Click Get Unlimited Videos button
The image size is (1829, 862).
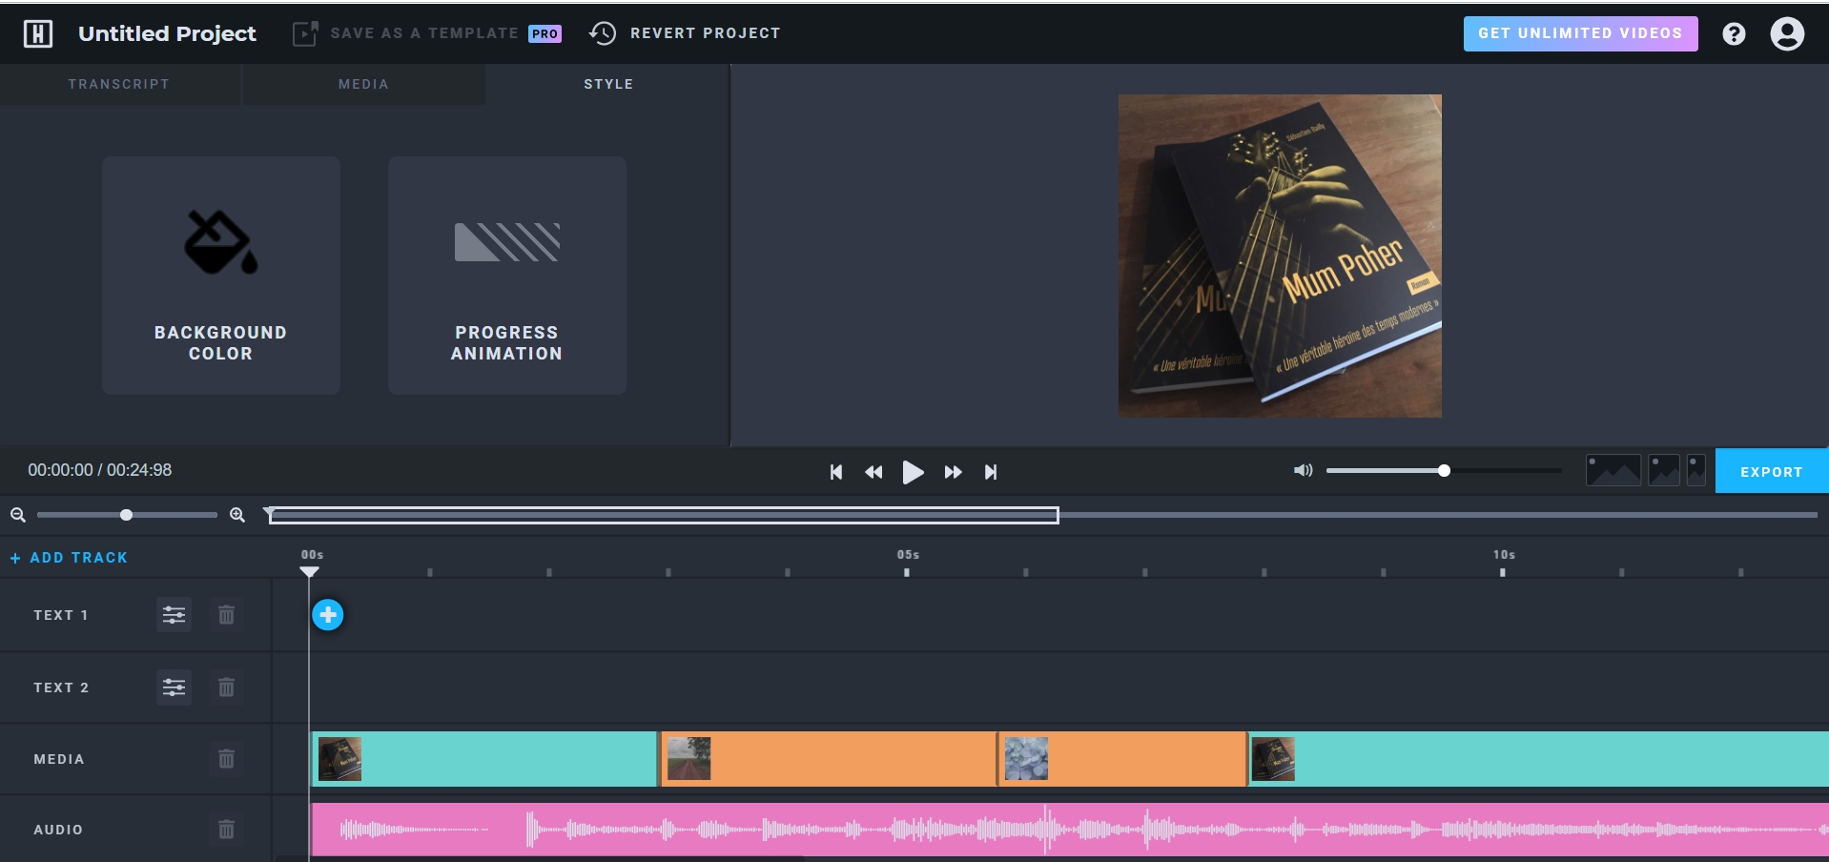pyautogui.click(x=1580, y=33)
